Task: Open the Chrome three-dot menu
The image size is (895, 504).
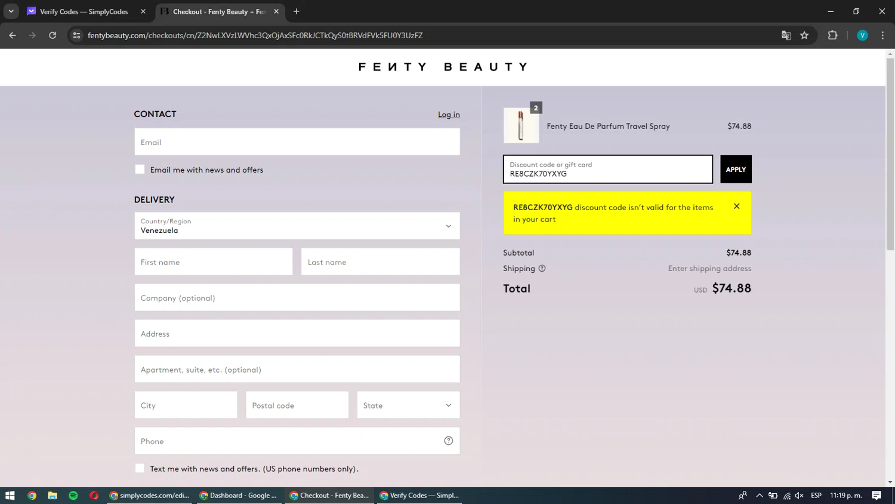Action: pyautogui.click(x=882, y=35)
